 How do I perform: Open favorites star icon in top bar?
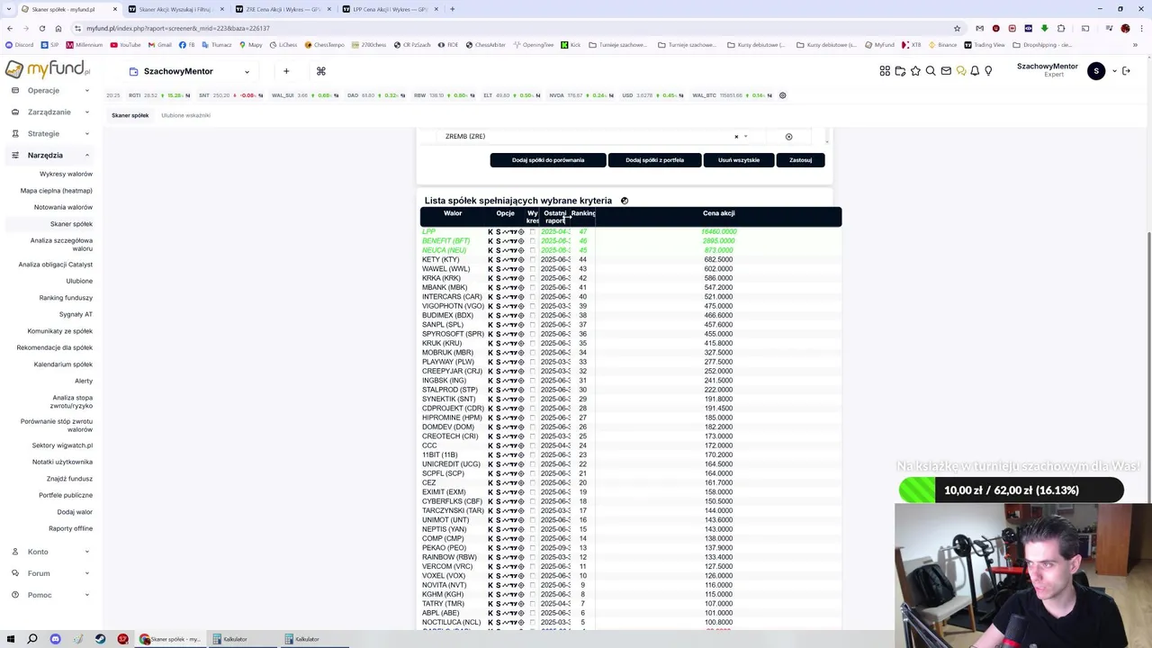915,71
